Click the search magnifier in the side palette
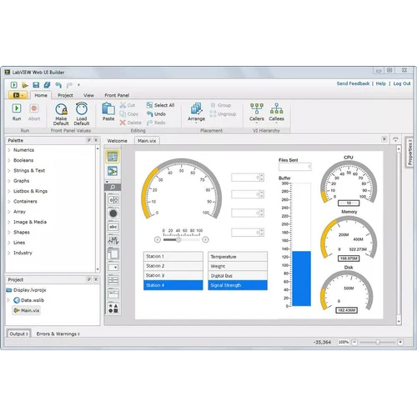The width and height of the screenshot is (417, 417). [113, 187]
